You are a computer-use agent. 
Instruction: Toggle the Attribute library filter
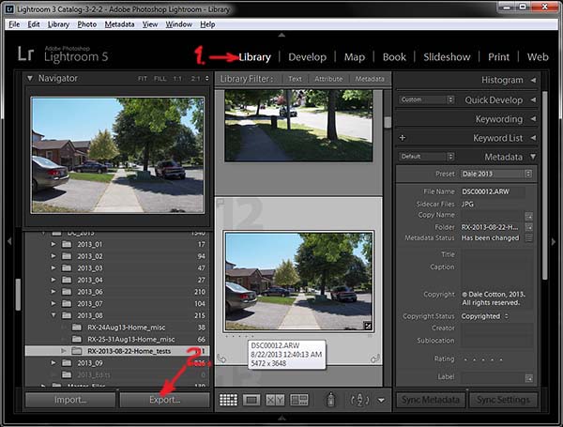click(x=328, y=79)
